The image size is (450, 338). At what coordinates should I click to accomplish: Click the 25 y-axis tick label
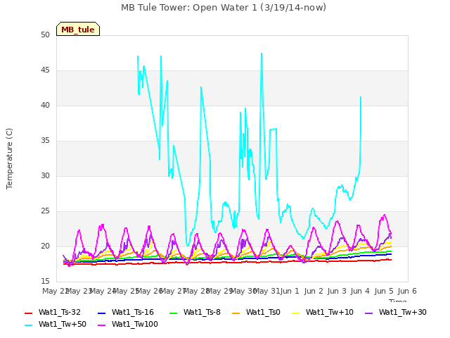[45, 211]
